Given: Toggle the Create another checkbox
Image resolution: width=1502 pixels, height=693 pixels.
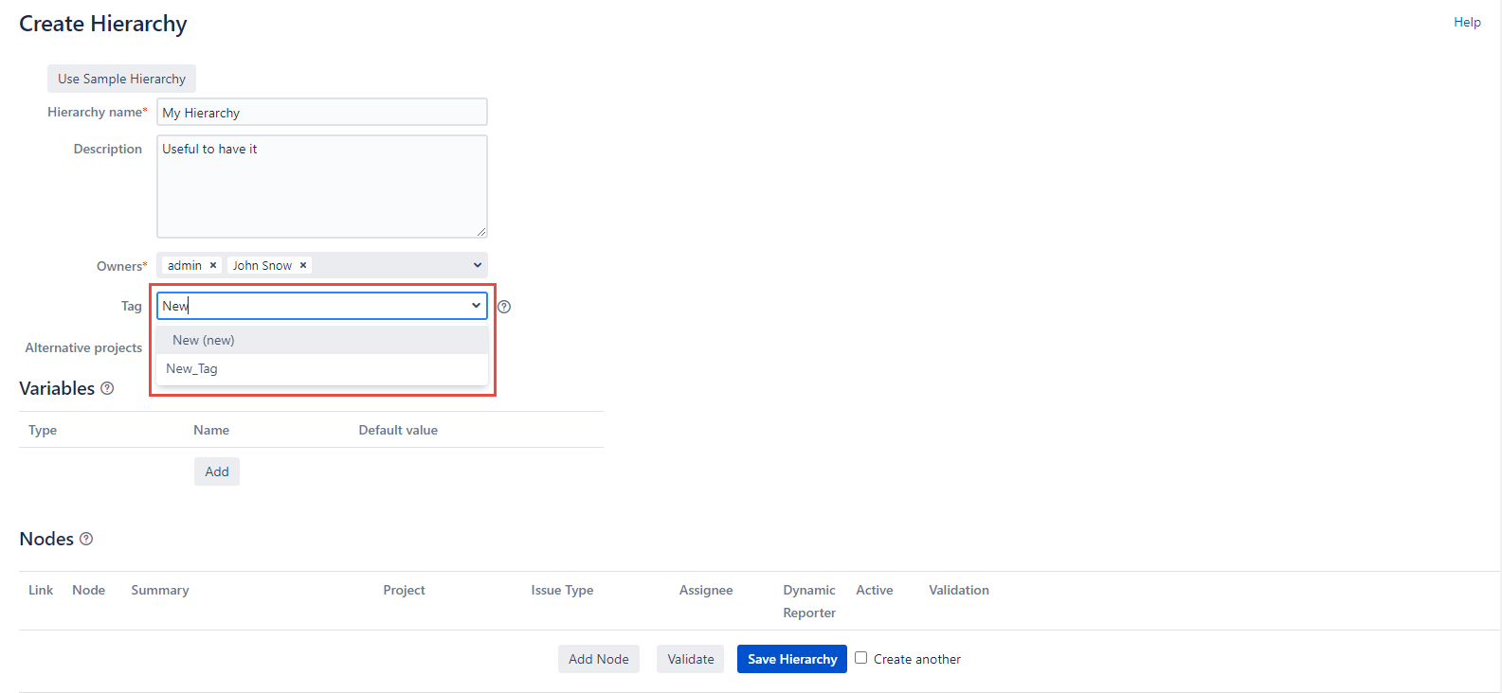Looking at the screenshot, I should (x=860, y=658).
